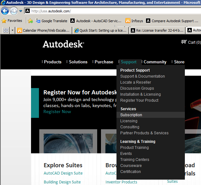Click the Add to Favorites Bar icon
201x185 pixels.
pyautogui.click(x=30, y=21)
